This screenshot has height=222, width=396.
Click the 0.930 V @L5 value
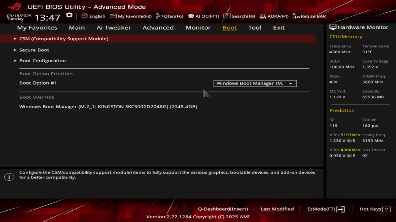342,155
